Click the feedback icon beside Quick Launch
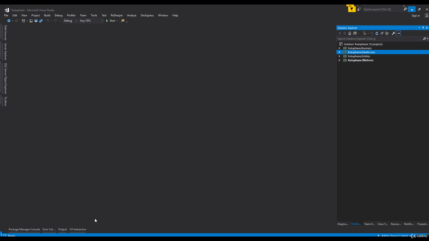 tap(359, 9)
